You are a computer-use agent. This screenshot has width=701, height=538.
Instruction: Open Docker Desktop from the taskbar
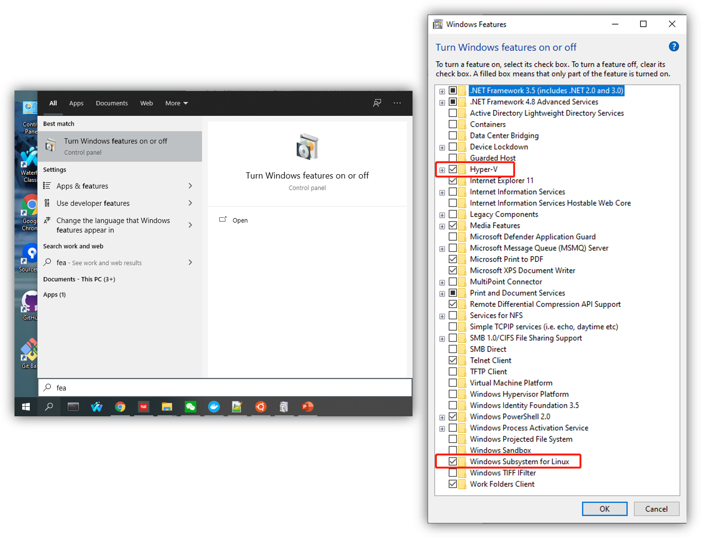tap(214, 407)
